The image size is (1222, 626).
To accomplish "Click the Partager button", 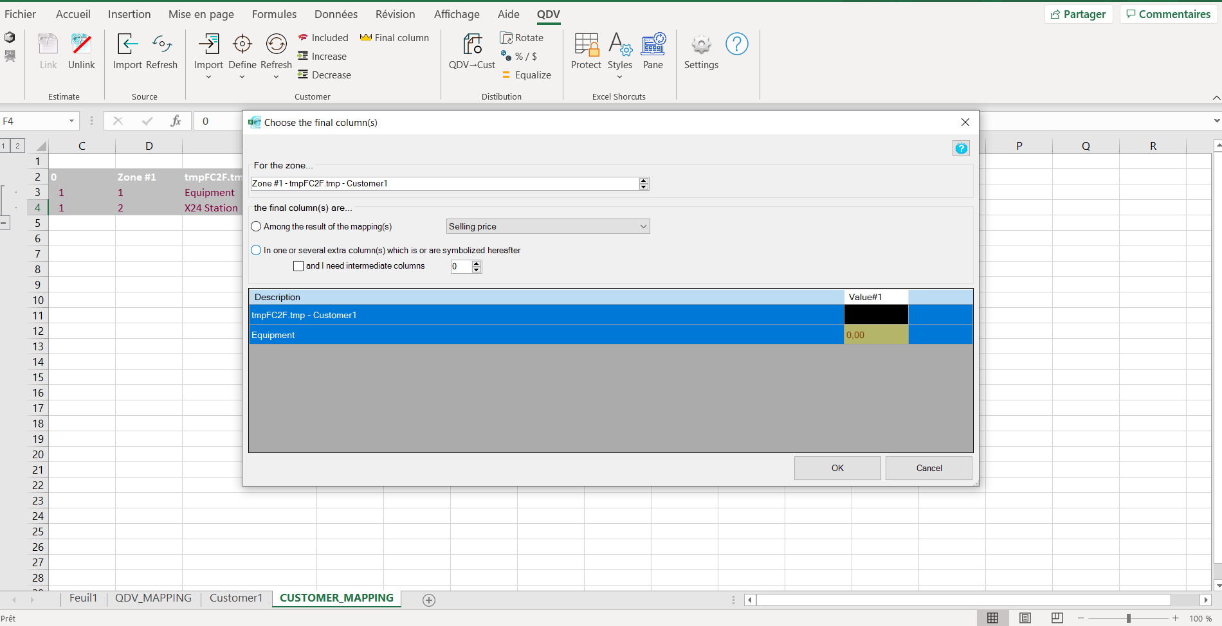I will [x=1079, y=14].
